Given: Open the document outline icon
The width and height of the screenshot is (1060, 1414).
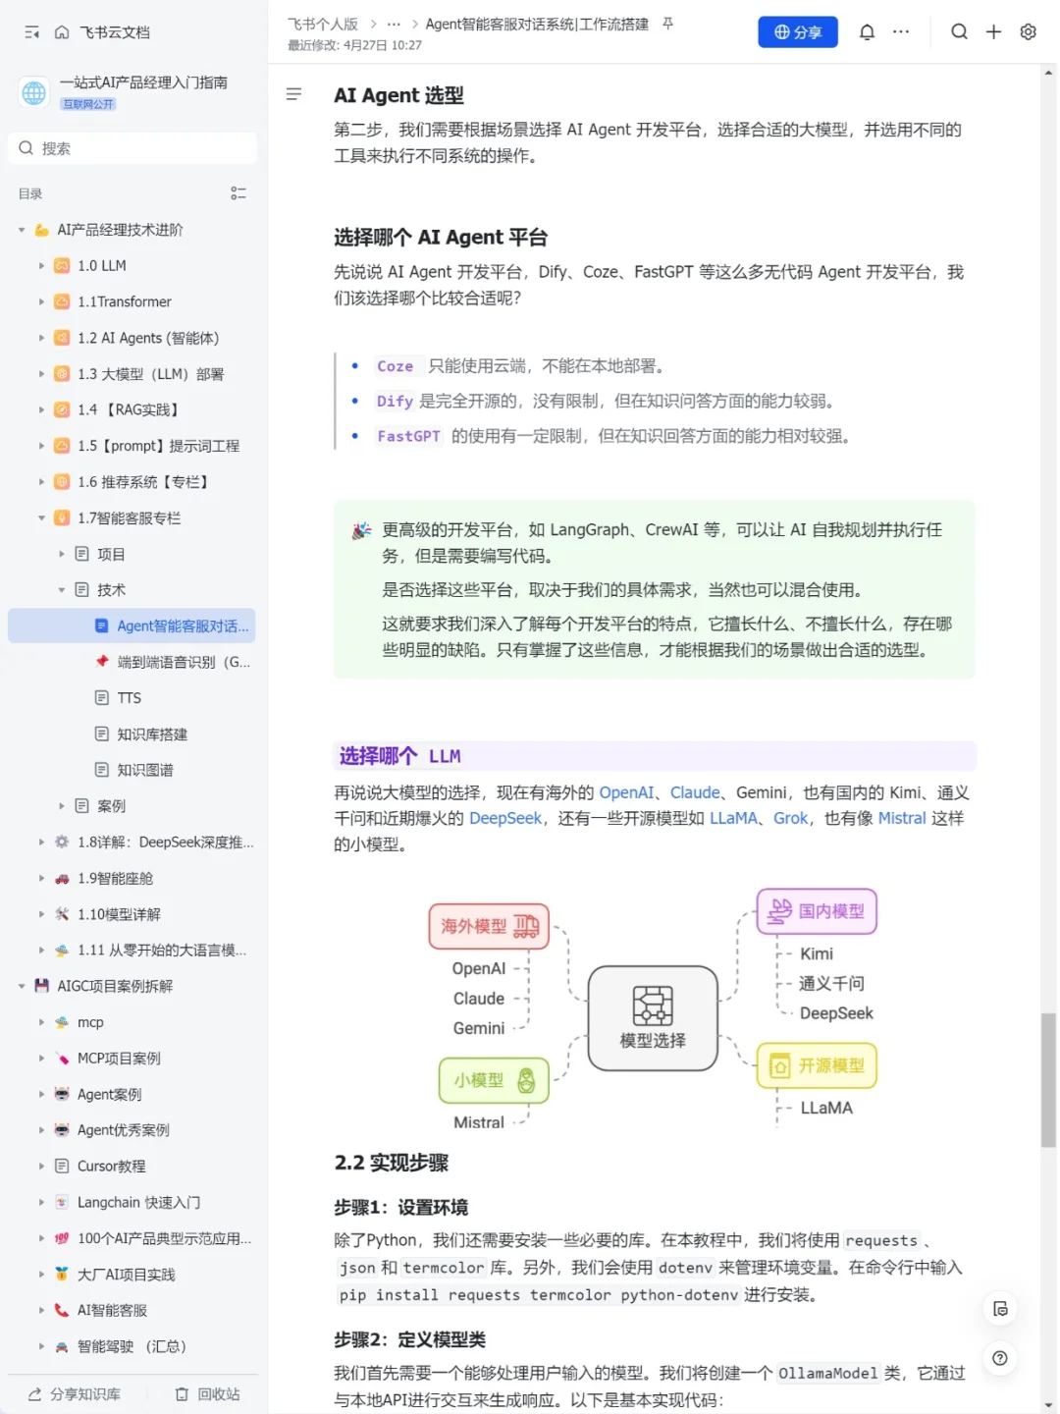Looking at the screenshot, I should pyautogui.click(x=293, y=94).
